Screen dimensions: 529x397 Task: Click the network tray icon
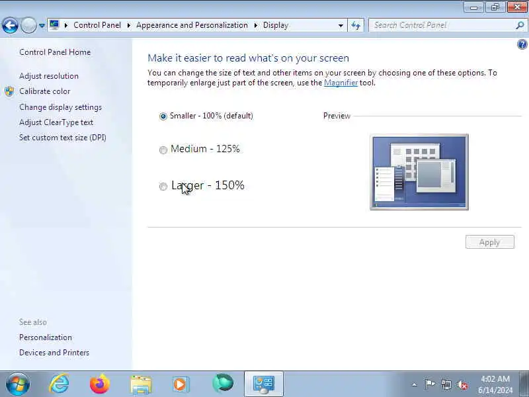[446, 384]
